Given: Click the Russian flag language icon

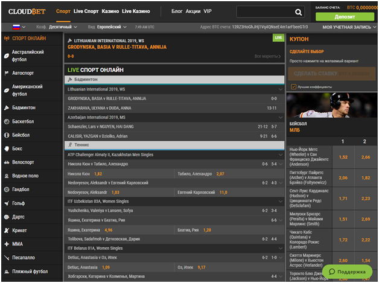Looking at the screenshot, I should 16,27.
